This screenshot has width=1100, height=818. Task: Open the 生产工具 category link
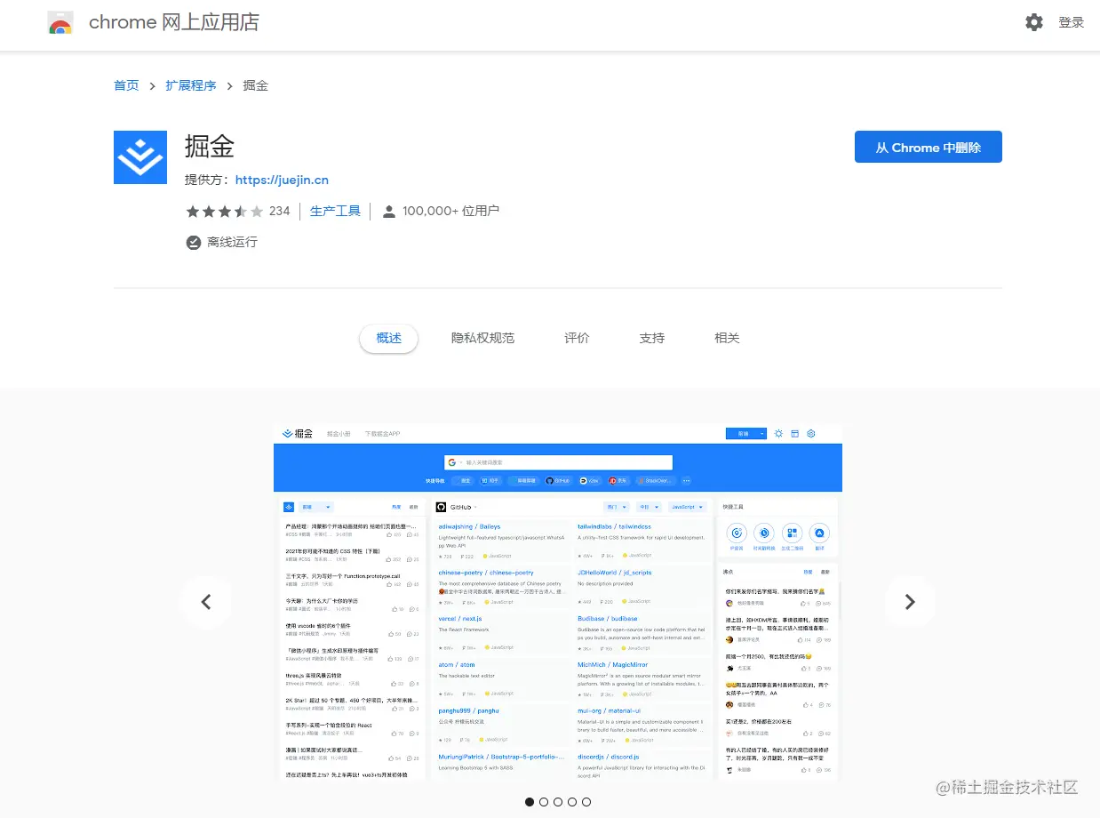click(x=335, y=211)
